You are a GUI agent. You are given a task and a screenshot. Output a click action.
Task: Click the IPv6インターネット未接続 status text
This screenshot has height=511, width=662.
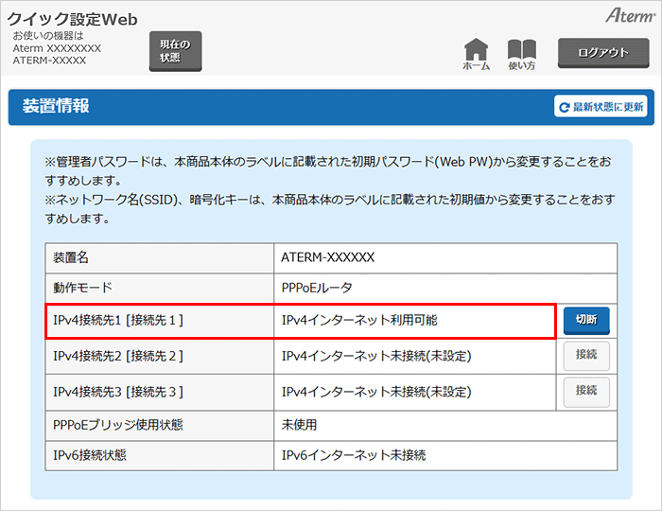point(354,455)
